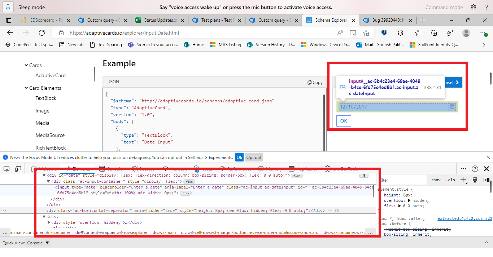This screenshot has height=257, width=493.
Task: Dismiss the Focus Mode info bar
Action: click(488, 158)
